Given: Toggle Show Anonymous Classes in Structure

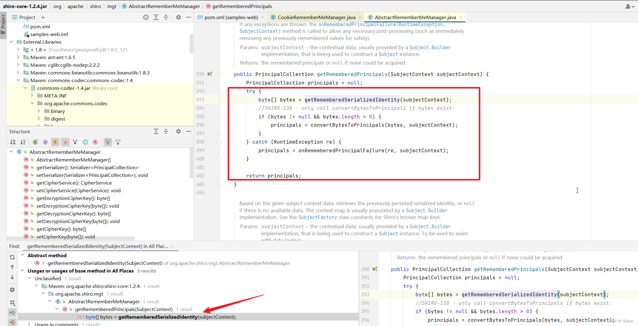Looking at the screenshot, I should point(85,142).
